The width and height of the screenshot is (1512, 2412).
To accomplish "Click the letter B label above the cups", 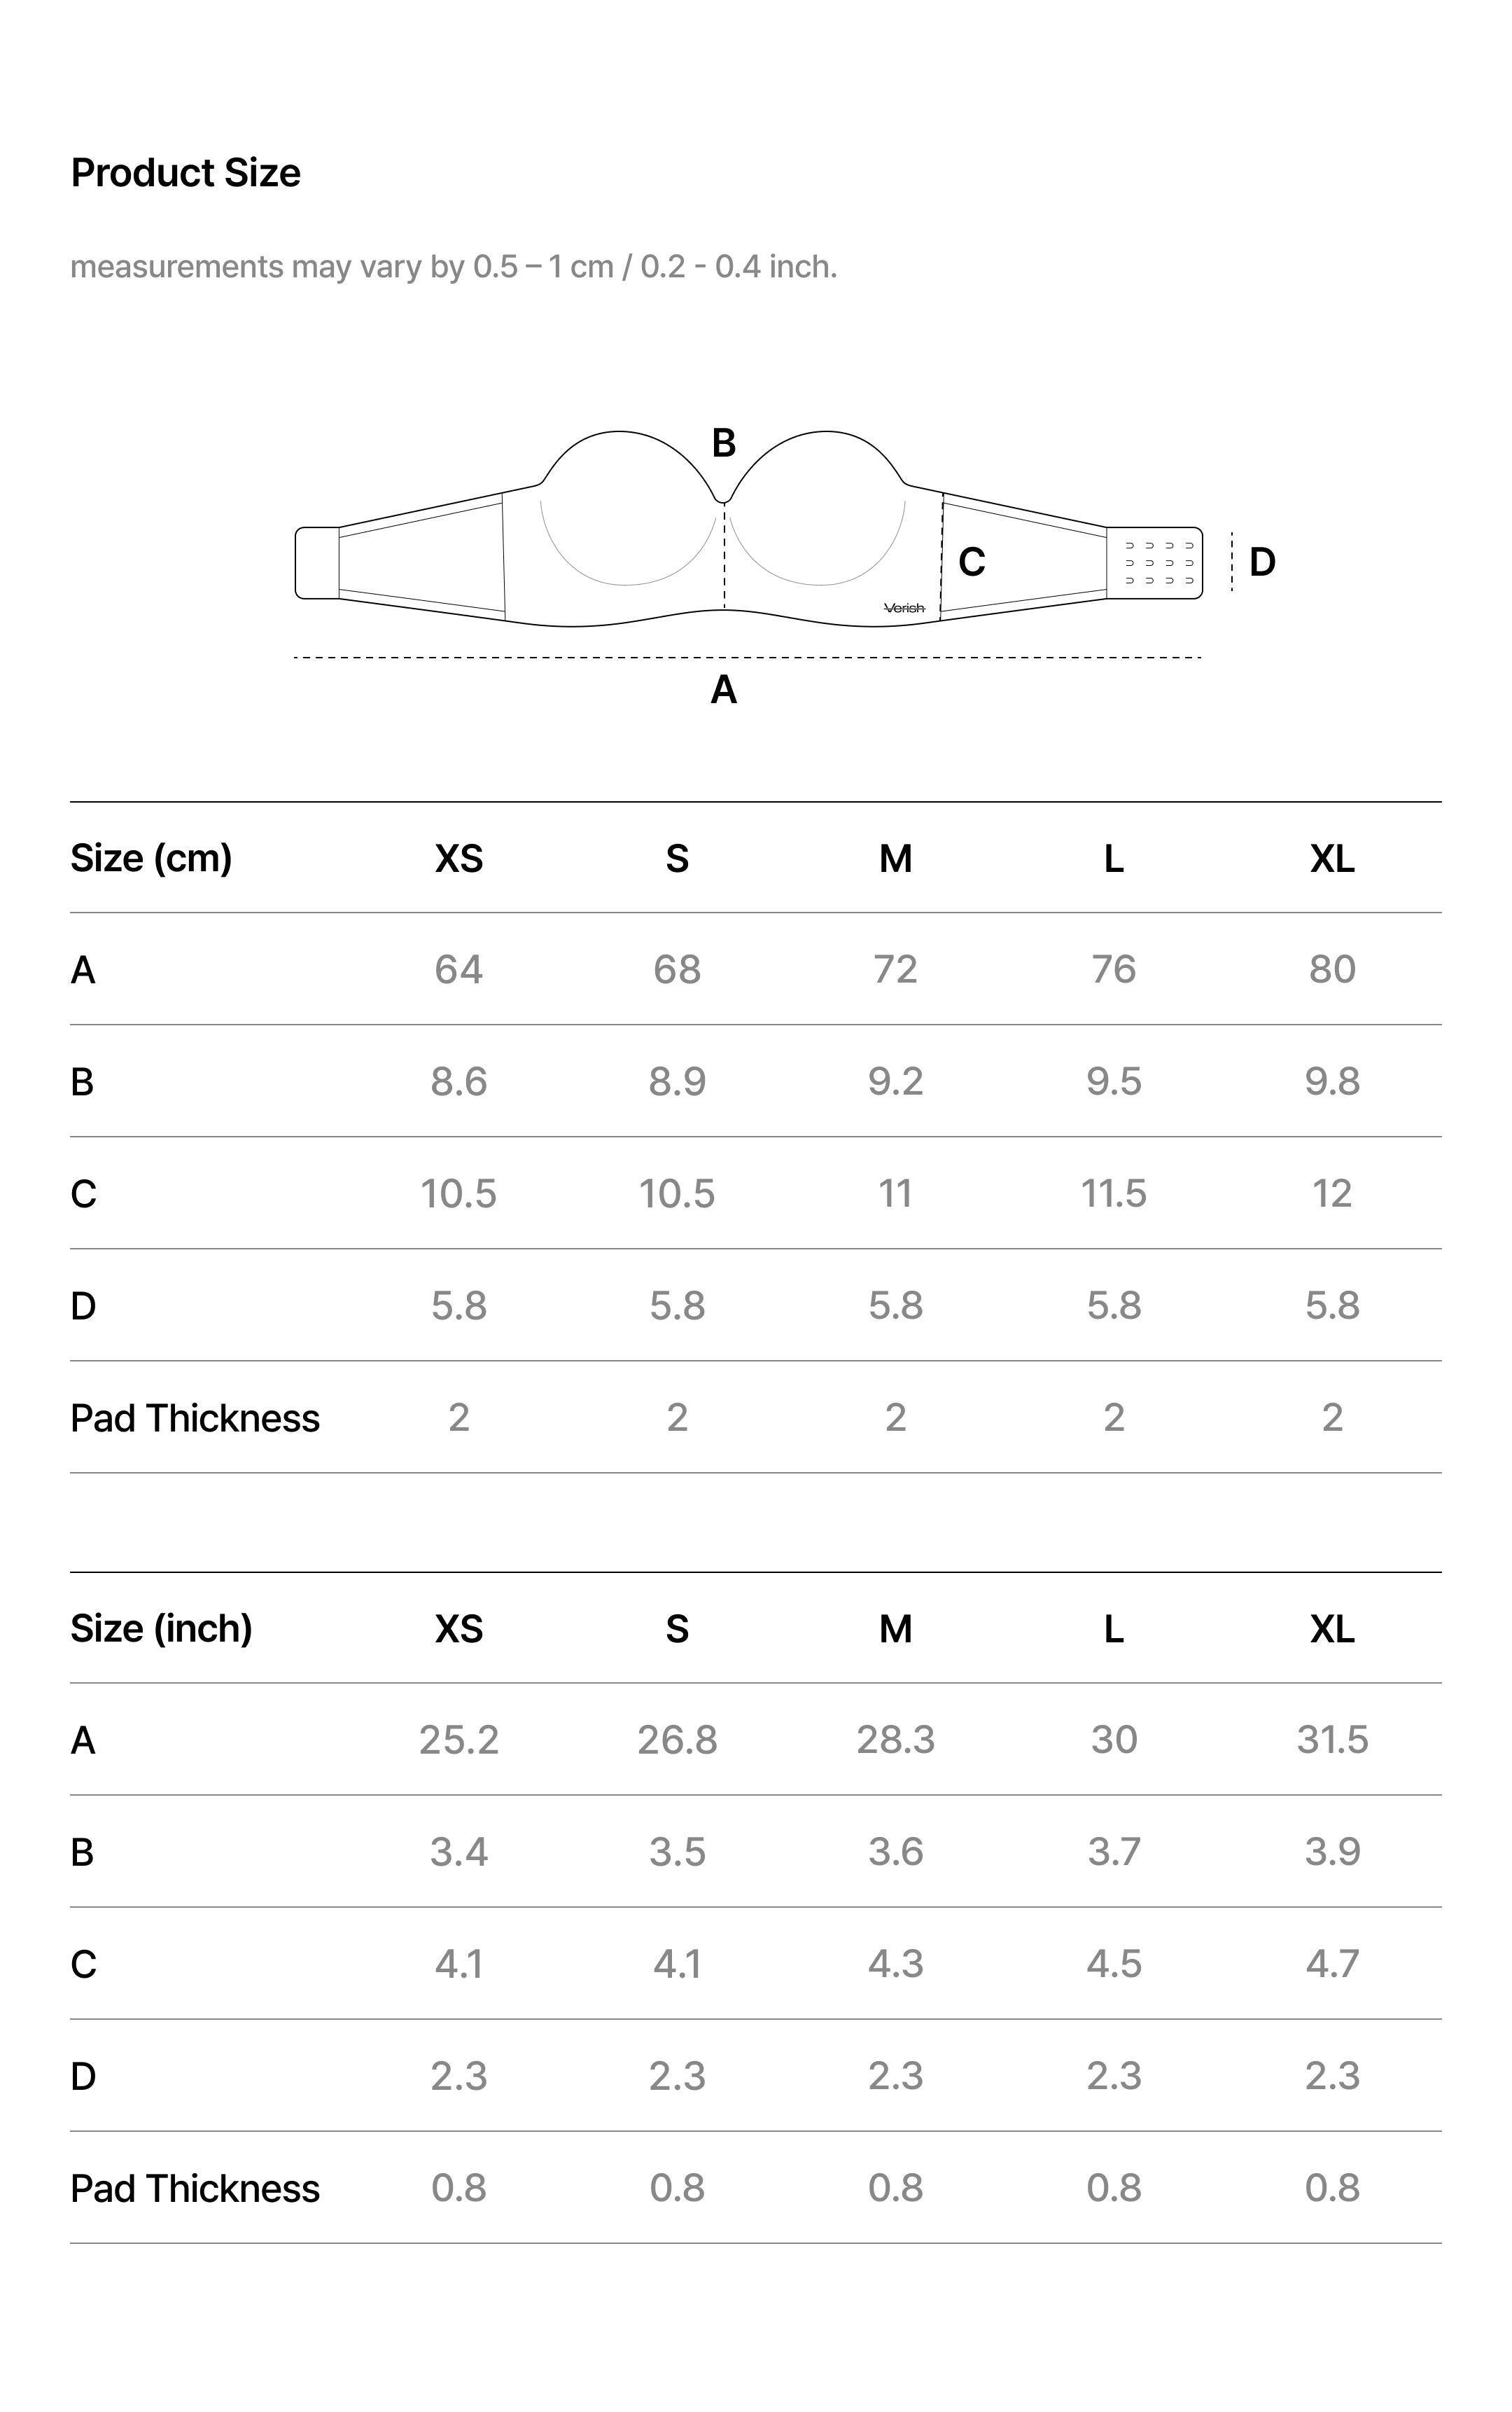I will (723, 442).
